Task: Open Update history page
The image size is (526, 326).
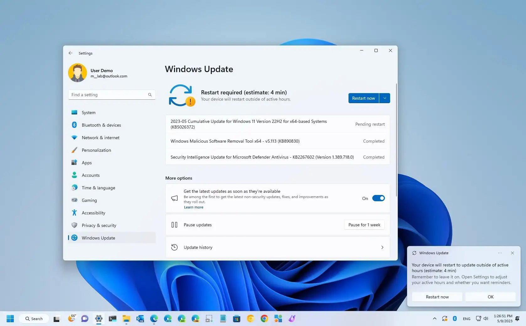Action: [x=278, y=247]
